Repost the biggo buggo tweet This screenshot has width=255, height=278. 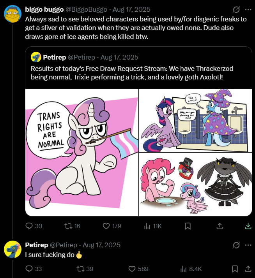click(68, 226)
